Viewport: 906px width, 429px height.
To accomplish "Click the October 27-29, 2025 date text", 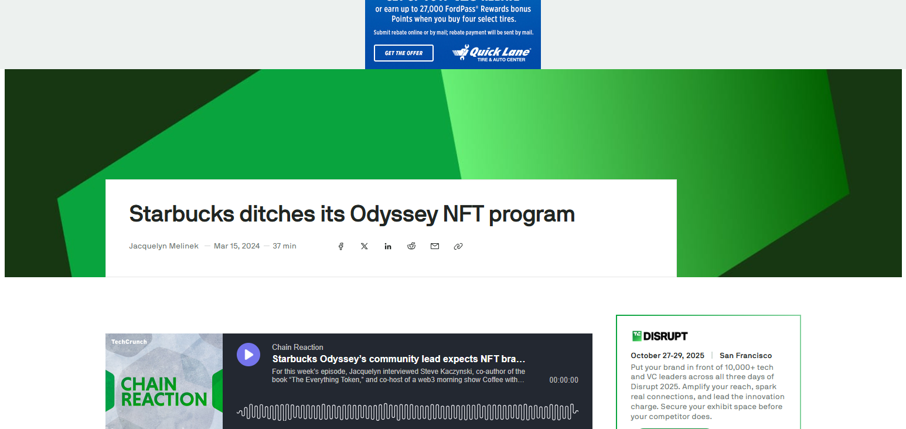I will click(666, 355).
